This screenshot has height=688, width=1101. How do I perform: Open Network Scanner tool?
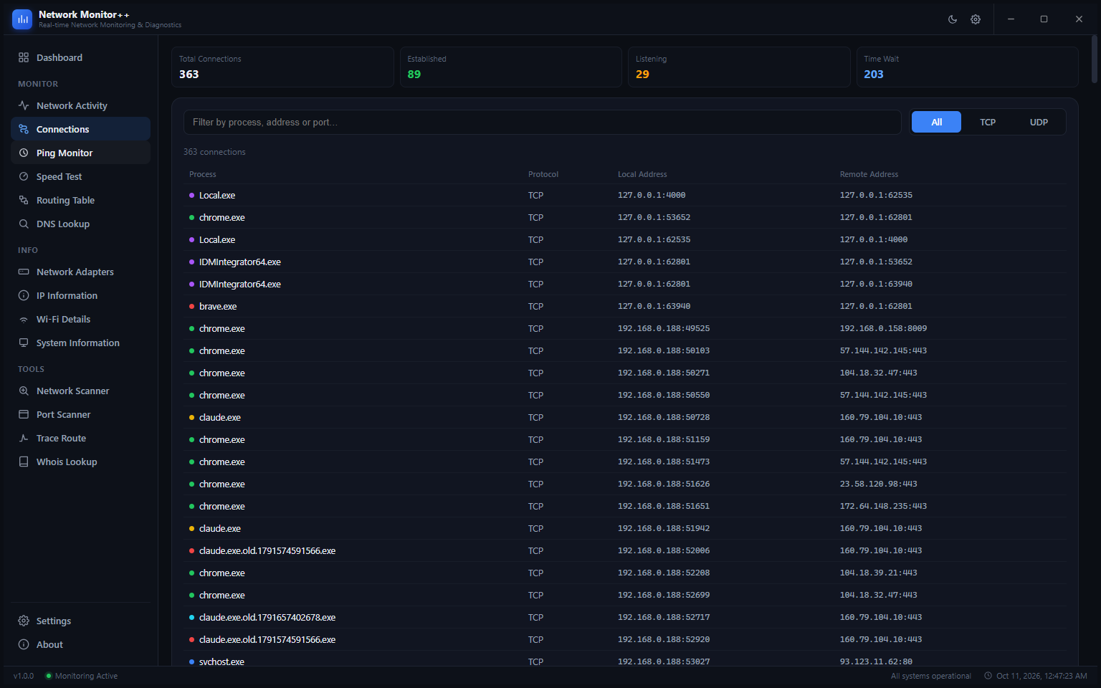point(80,391)
